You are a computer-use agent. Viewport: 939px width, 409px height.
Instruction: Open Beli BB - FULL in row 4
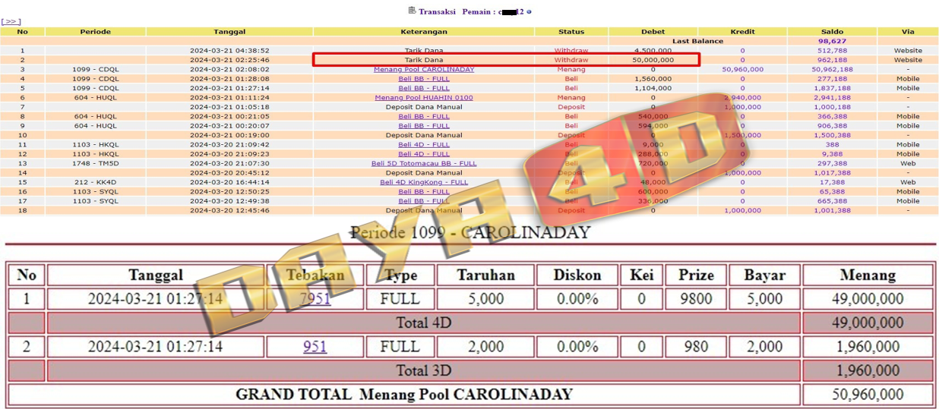click(x=423, y=79)
